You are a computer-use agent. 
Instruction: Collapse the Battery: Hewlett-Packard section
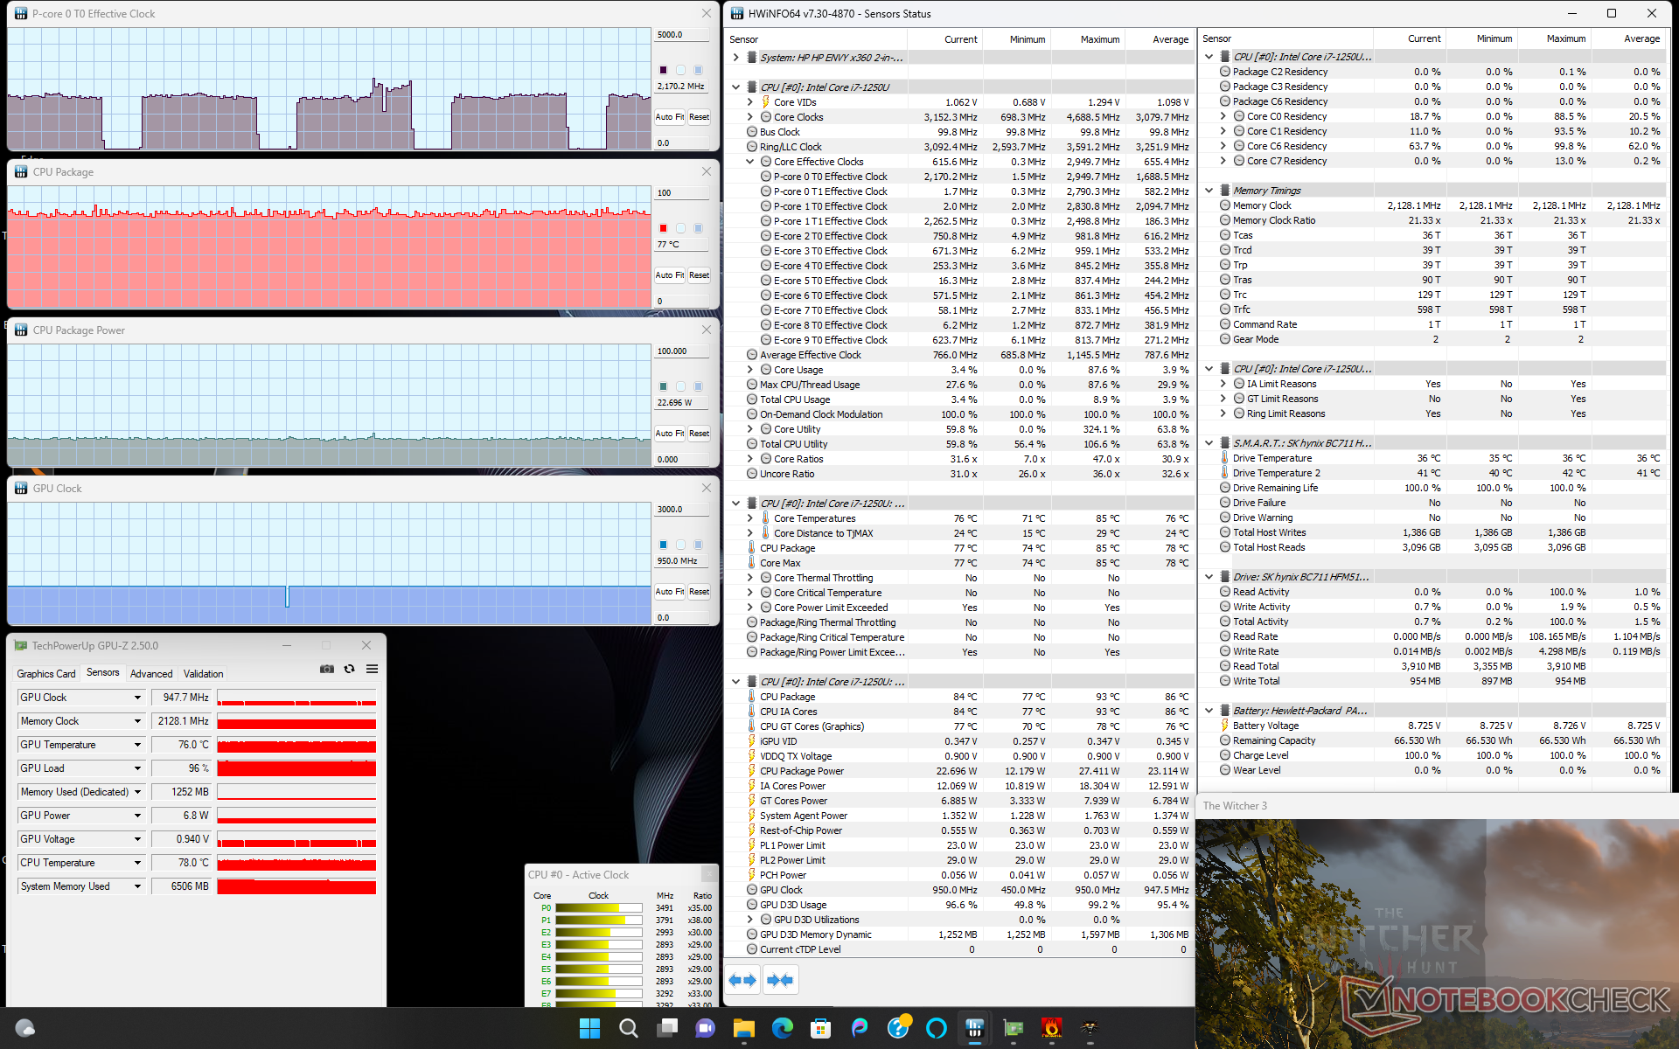click(x=1209, y=711)
